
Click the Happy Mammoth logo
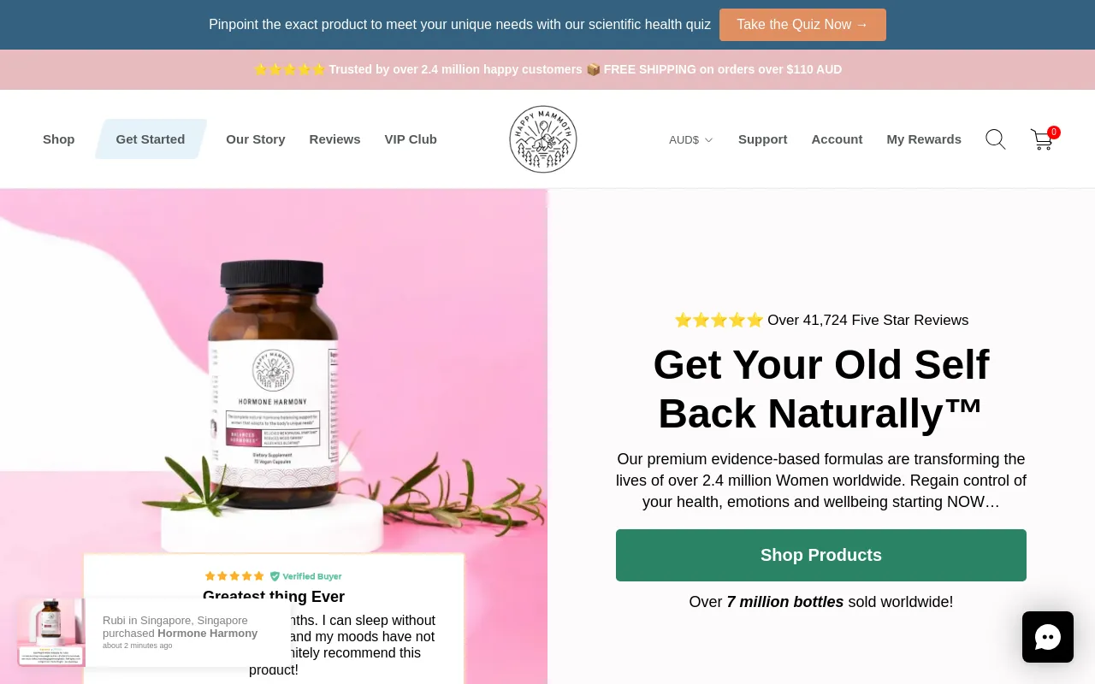[x=543, y=139]
